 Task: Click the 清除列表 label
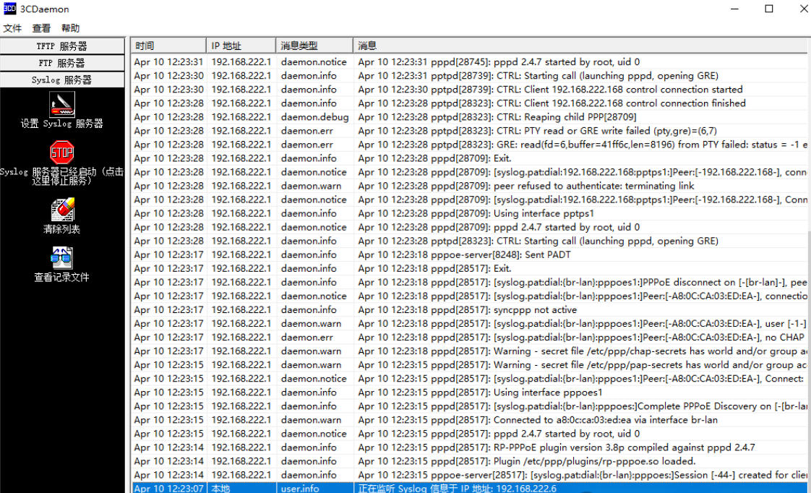point(62,229)
